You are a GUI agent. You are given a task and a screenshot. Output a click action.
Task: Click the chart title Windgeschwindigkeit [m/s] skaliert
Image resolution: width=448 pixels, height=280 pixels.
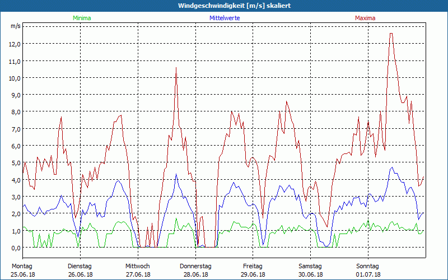(x=234, y=6)
